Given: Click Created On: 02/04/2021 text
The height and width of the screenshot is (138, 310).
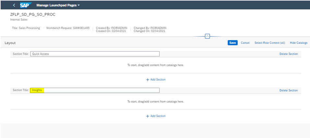Looking at the screenshot, I should (x=111, y=31).
